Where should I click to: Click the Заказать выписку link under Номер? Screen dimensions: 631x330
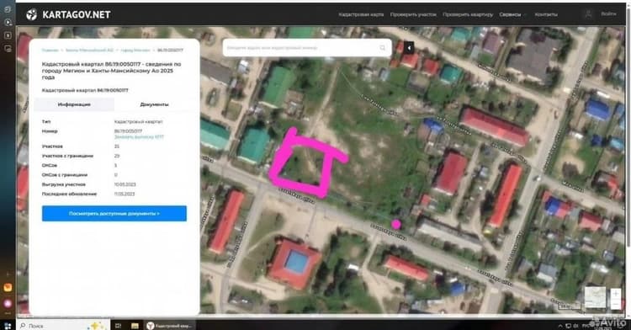click(139, 137)
